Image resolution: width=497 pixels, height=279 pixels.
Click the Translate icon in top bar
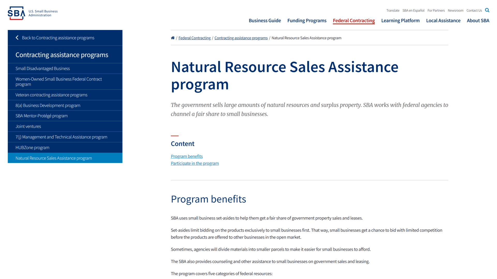(x=392, y=10)
